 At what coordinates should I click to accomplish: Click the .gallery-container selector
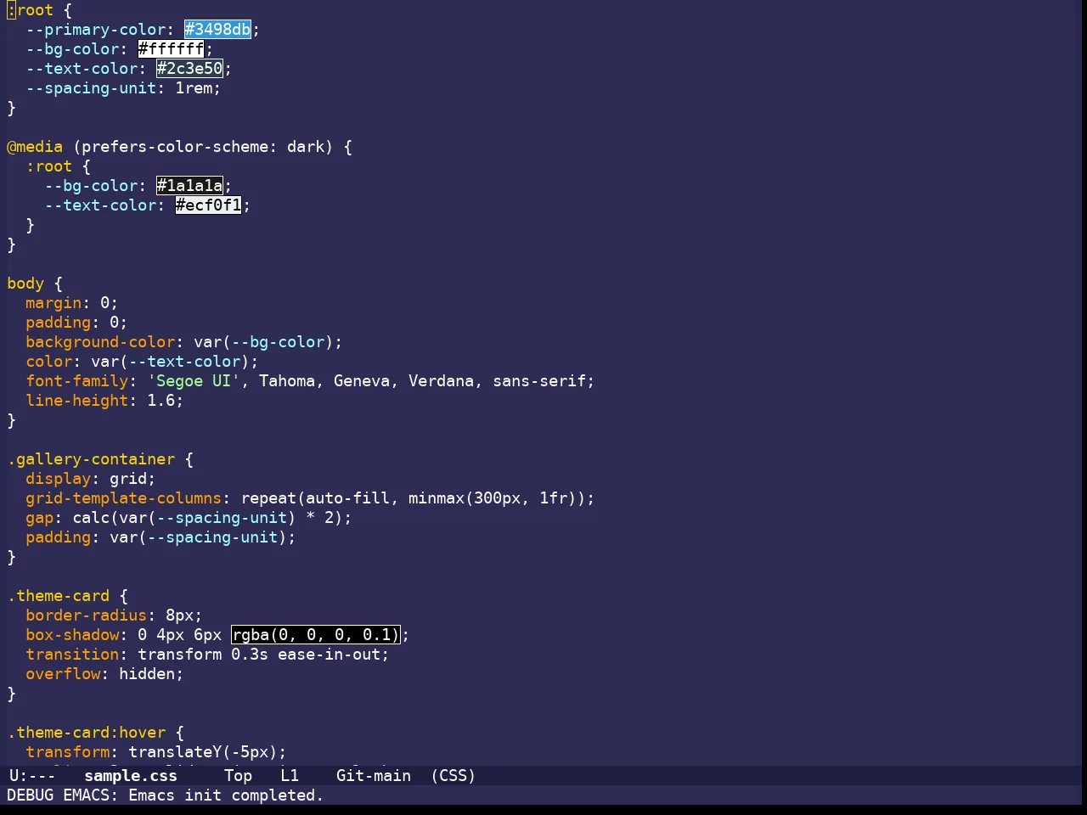tap(91, 459)
